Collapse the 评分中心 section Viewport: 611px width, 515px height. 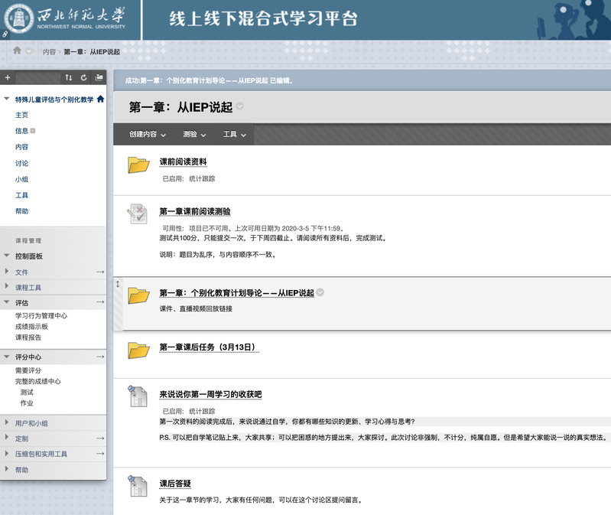pos(8,357)
